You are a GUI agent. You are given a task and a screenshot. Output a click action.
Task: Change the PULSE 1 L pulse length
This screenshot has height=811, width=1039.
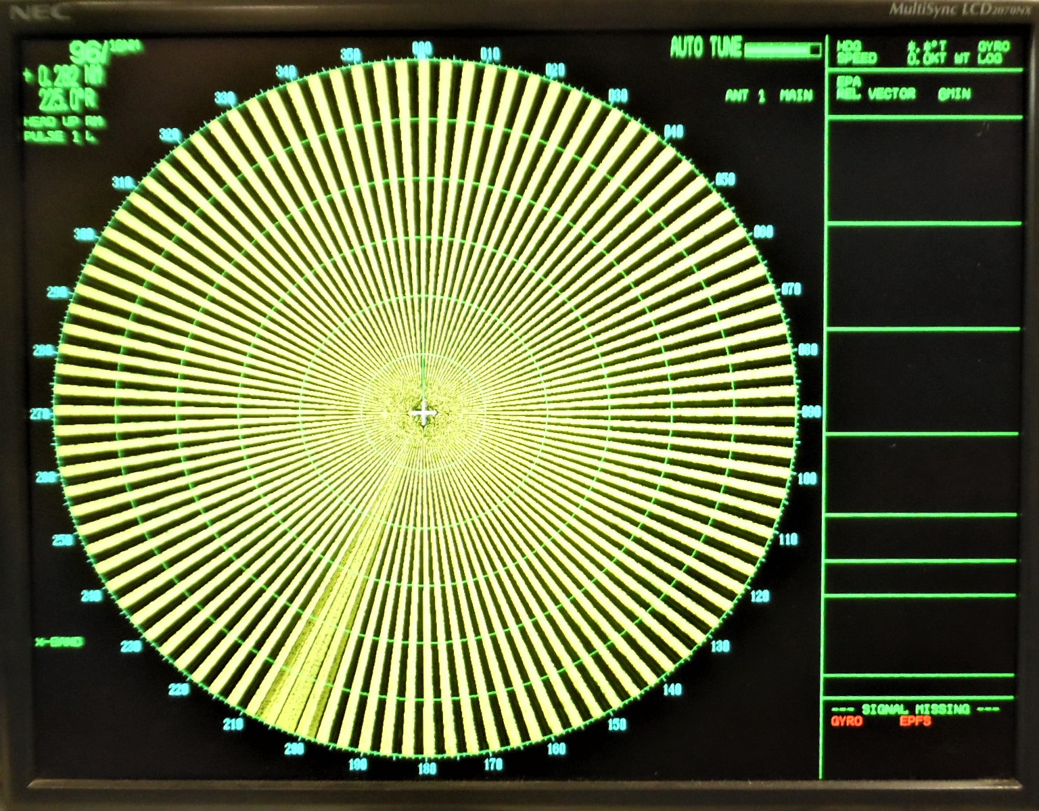coord(57,136)
